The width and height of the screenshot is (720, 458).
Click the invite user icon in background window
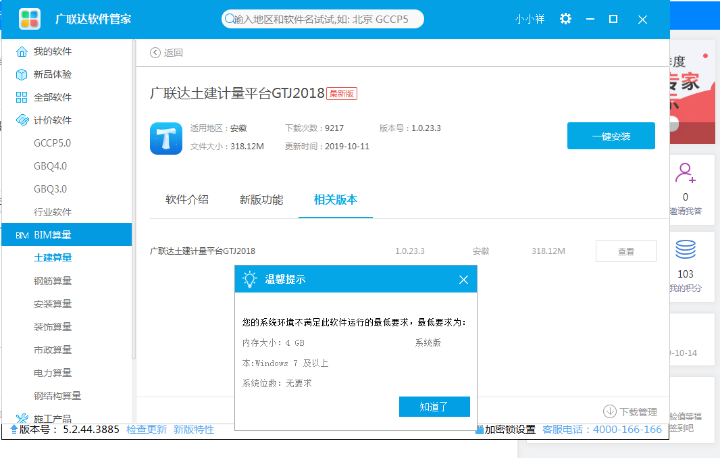pyautogui.click(x=685, y=173)
